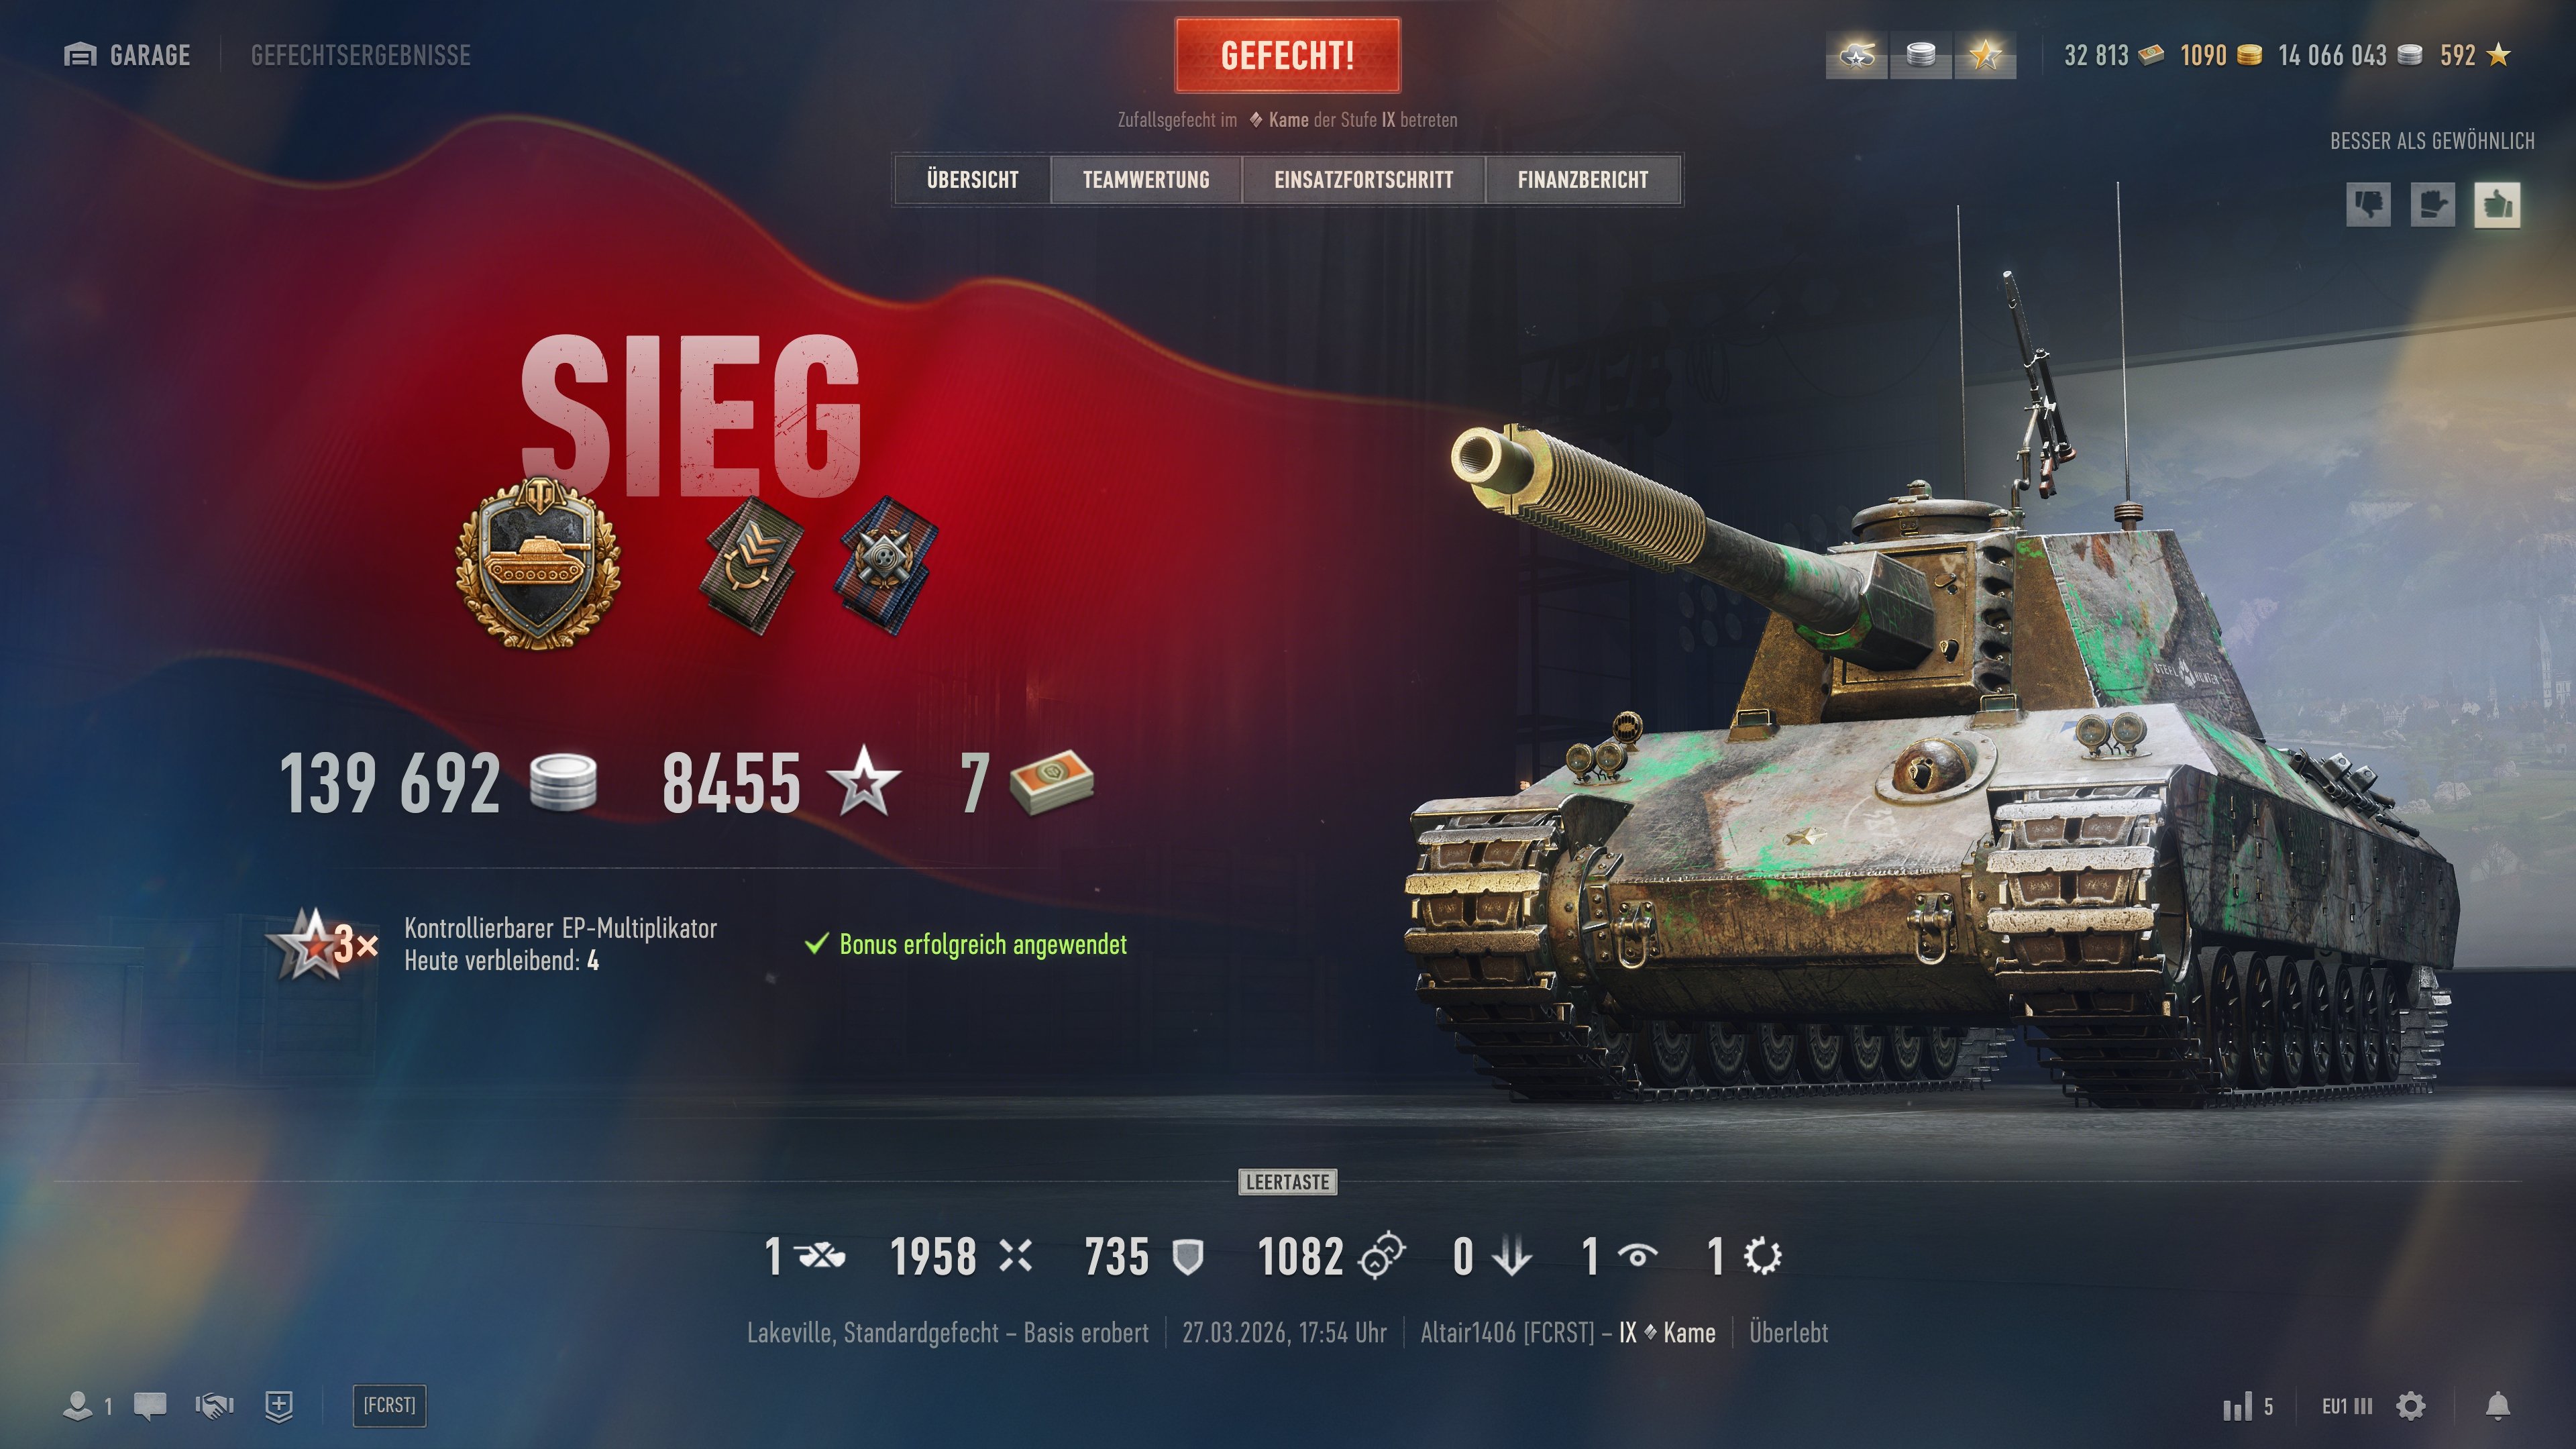Open the settings gear icon
Image resolution: width=2576 pixels, height=1449 pixels.
[x=2411, y=1406]
